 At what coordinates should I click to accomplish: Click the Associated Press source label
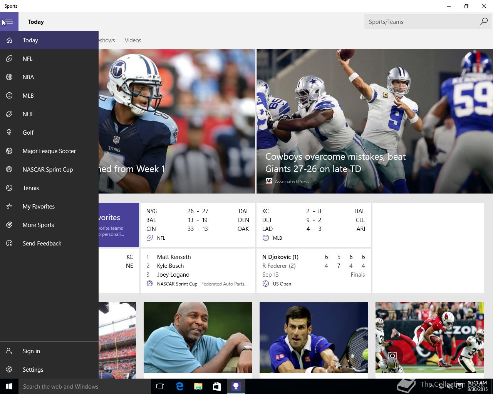coord(292,181)
